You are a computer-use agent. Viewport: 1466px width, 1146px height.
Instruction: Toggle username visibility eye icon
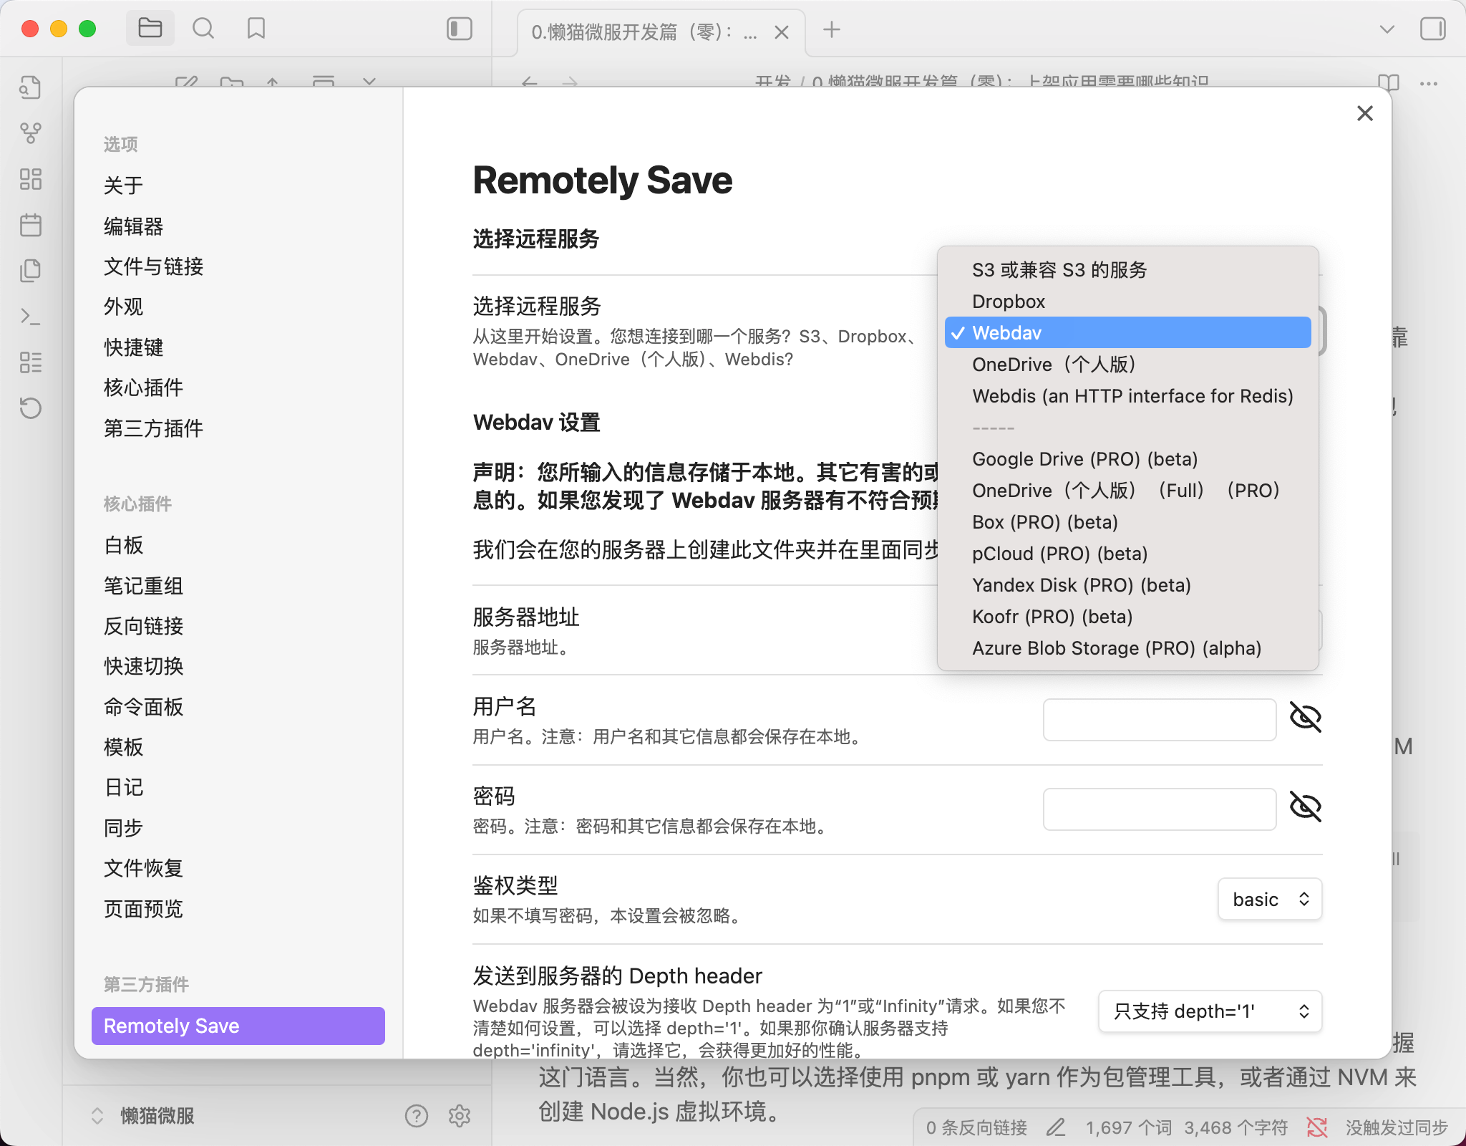coord(1305,717)
